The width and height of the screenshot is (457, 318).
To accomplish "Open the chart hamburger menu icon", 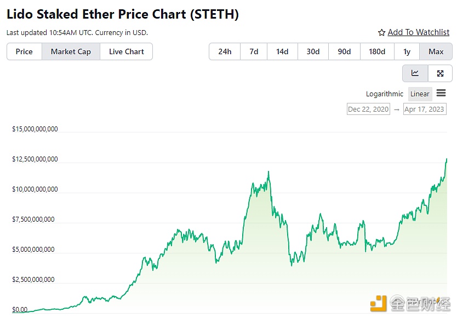I will pyautogui.click(x=441, y=94).
